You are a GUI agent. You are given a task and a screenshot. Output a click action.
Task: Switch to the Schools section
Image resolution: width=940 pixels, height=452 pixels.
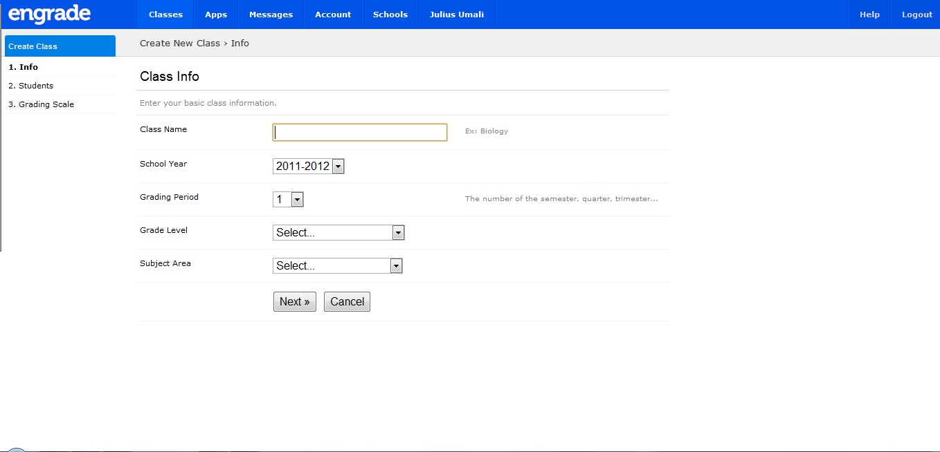tap(390, 14)
